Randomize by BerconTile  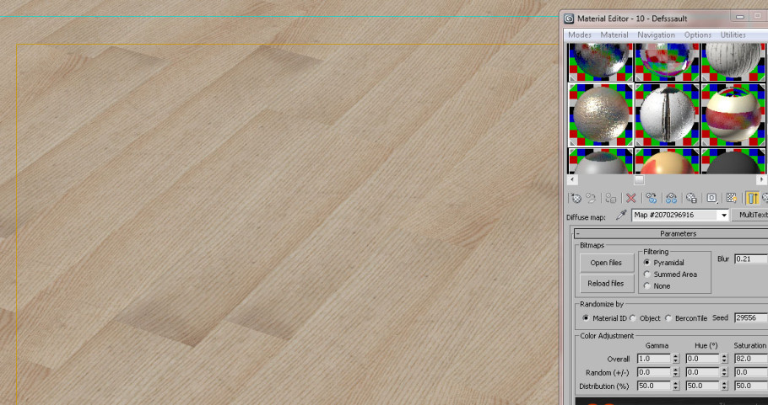click(x=668, y=318)
